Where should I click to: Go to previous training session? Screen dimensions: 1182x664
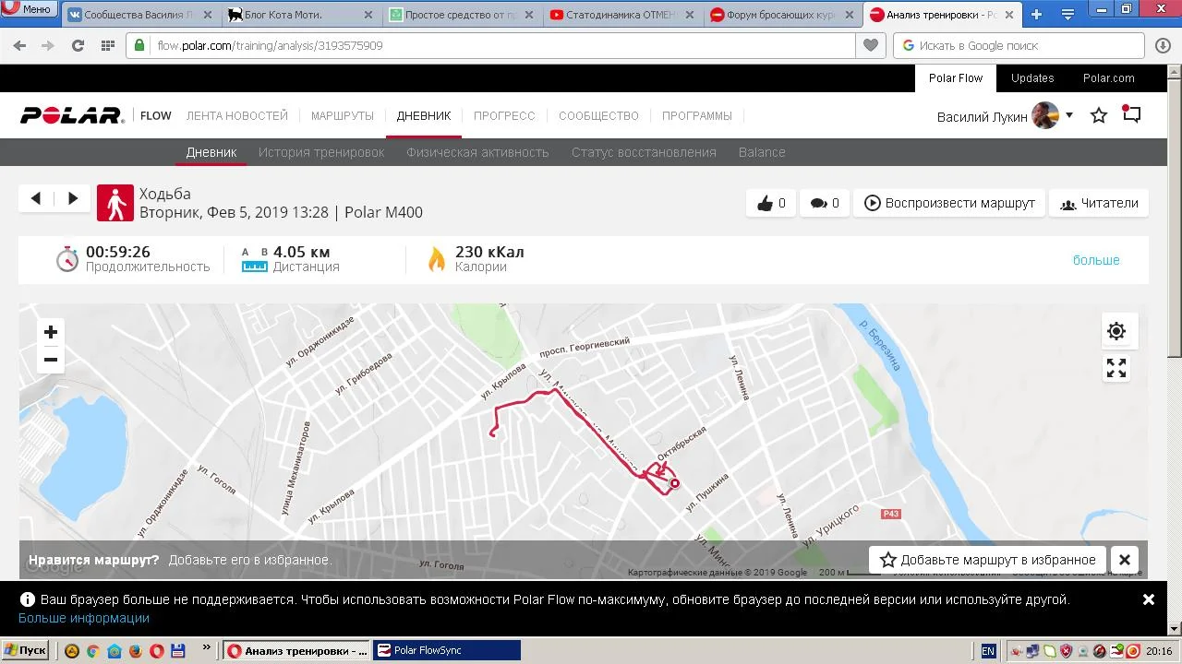pyautogui.click(x=36, y=198)
